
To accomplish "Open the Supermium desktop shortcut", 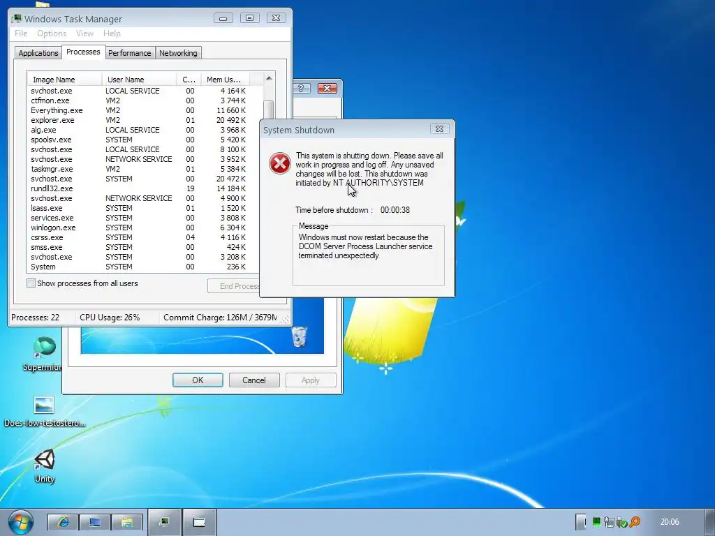I will 43,354.
